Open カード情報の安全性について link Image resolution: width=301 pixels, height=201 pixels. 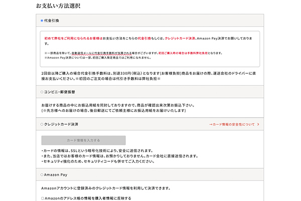(232, 124)
